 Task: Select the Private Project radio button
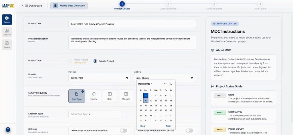tap(95, 61)
